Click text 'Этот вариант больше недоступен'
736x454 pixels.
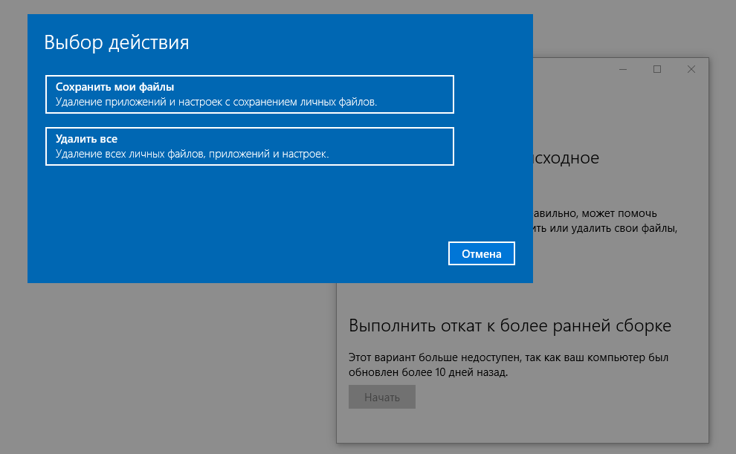(435, 357)
